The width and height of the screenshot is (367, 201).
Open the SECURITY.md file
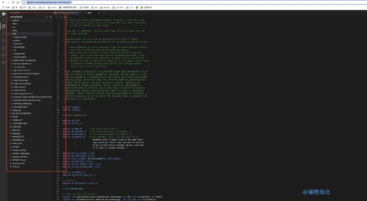click(x=31, y=160)
